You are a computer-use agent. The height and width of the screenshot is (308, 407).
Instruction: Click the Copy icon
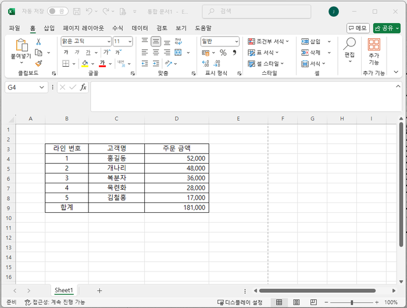pos(38,53)
